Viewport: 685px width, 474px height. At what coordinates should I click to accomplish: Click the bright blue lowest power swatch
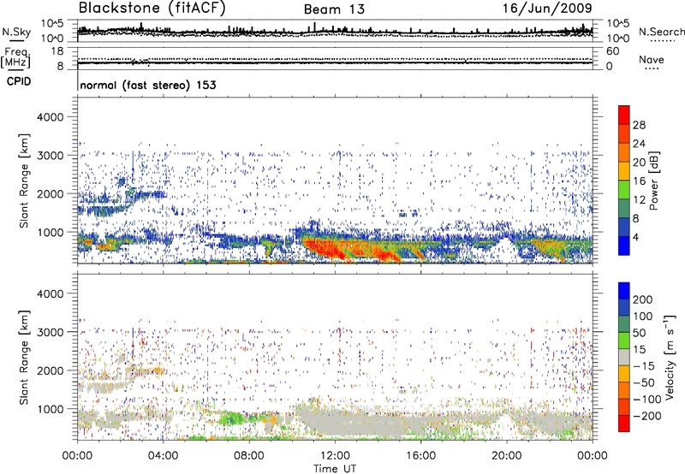[x=624, y=246]
